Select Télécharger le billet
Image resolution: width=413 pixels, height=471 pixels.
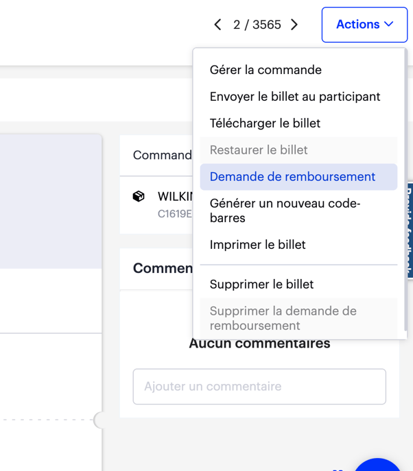tap(298, 123)
